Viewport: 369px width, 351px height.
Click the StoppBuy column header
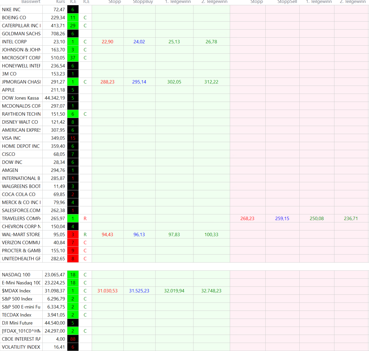[x=143, y=2]
